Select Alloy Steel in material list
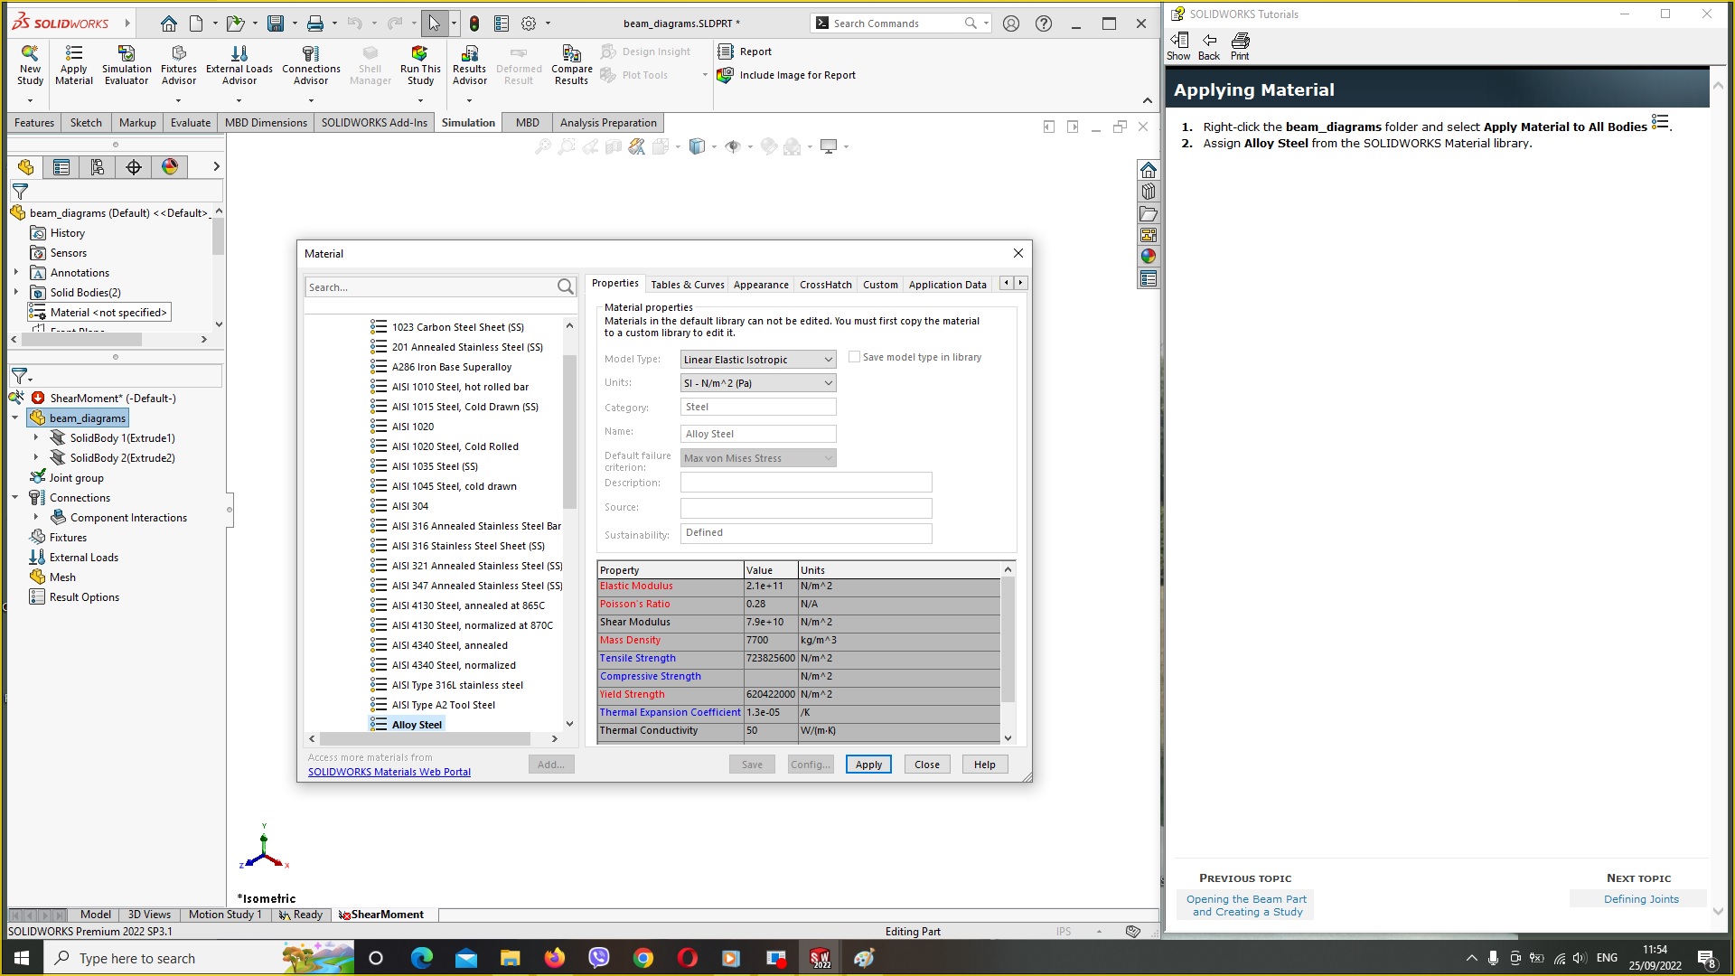Image resolution: width=1735 pixels, height=976 pixels. click(x=417, y=725)
